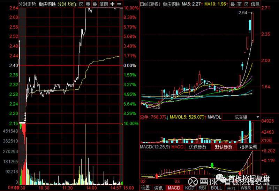Click the 优选参数 button

198,147
